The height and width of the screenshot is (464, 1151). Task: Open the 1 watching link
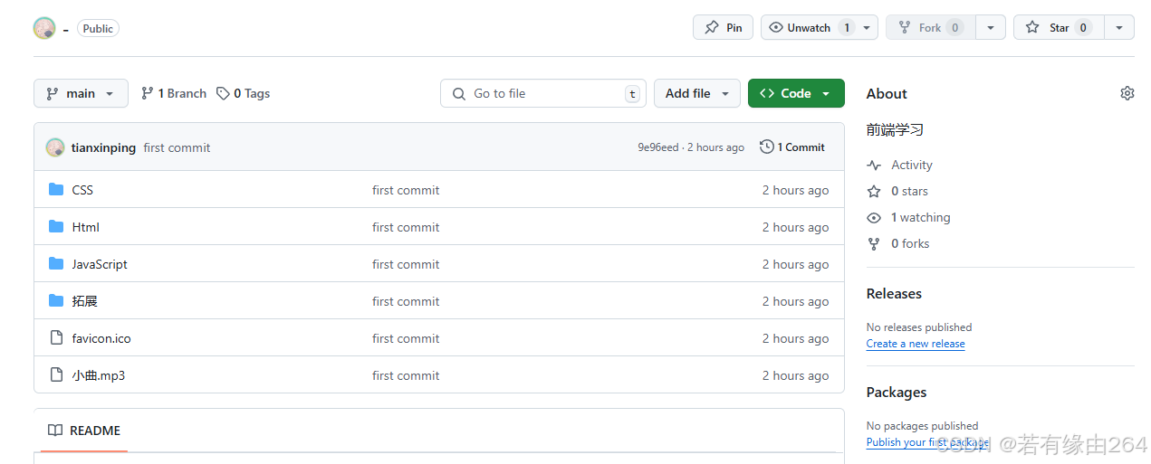[x=920, y=217]
